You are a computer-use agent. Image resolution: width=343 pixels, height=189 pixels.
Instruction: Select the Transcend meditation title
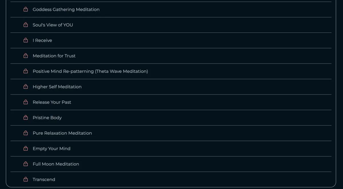click(x=44, y=179)
